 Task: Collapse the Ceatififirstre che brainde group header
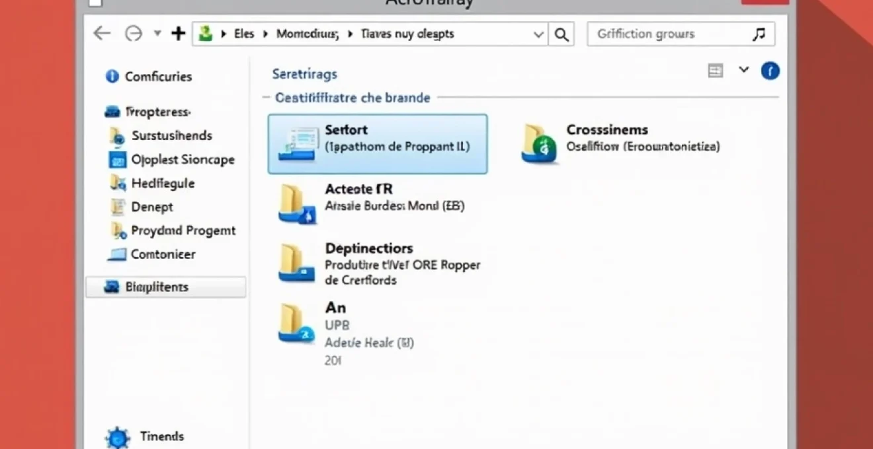352,98
